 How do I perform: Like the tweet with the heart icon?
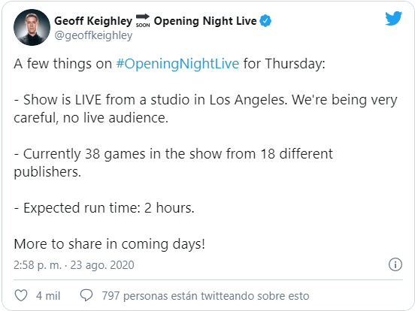(x=21, y=295)
